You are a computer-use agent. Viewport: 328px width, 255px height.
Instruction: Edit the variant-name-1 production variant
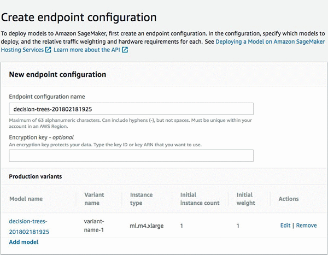point(284,226)
